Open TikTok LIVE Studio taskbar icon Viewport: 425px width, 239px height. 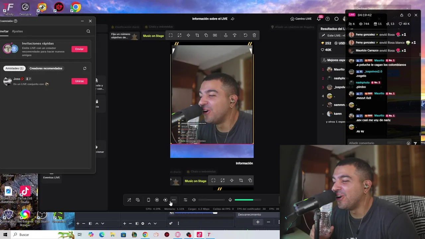[x=199, y=235]
